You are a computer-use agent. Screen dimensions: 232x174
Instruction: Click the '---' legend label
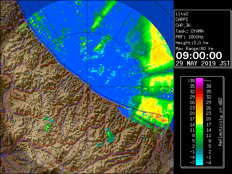[207, 81]
